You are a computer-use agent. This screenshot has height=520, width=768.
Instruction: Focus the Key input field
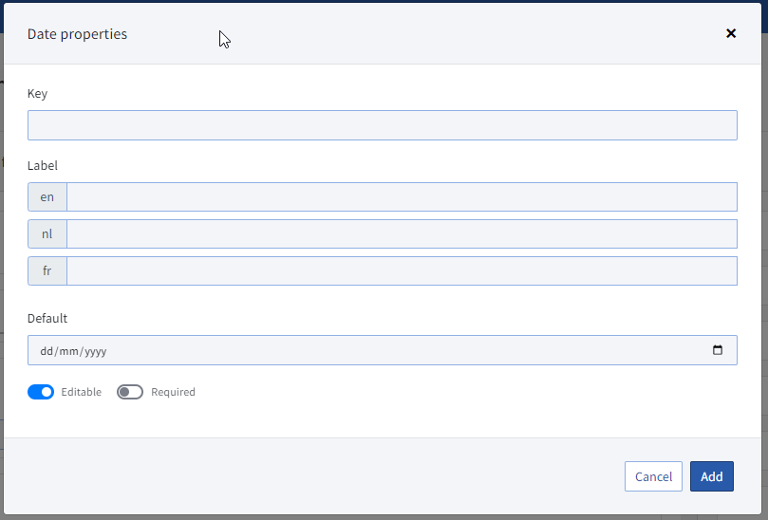[x=382, y=125]
